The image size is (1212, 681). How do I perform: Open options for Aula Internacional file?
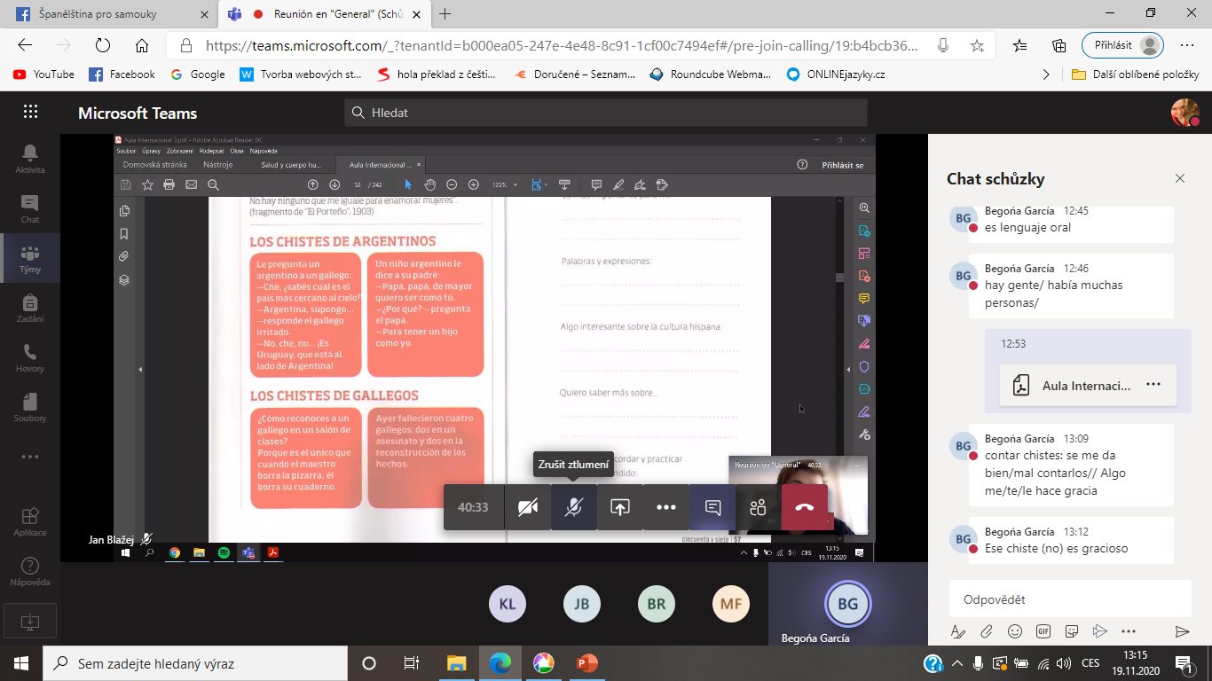point(1153,385)
